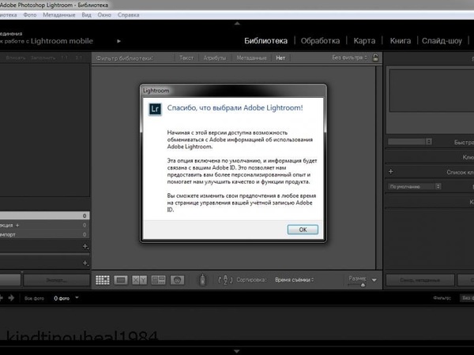This screenshot has height=355, width=474.
Task: Open the toolbar content triangle menu
Action: pyautogui.click(x=374, y=280)
